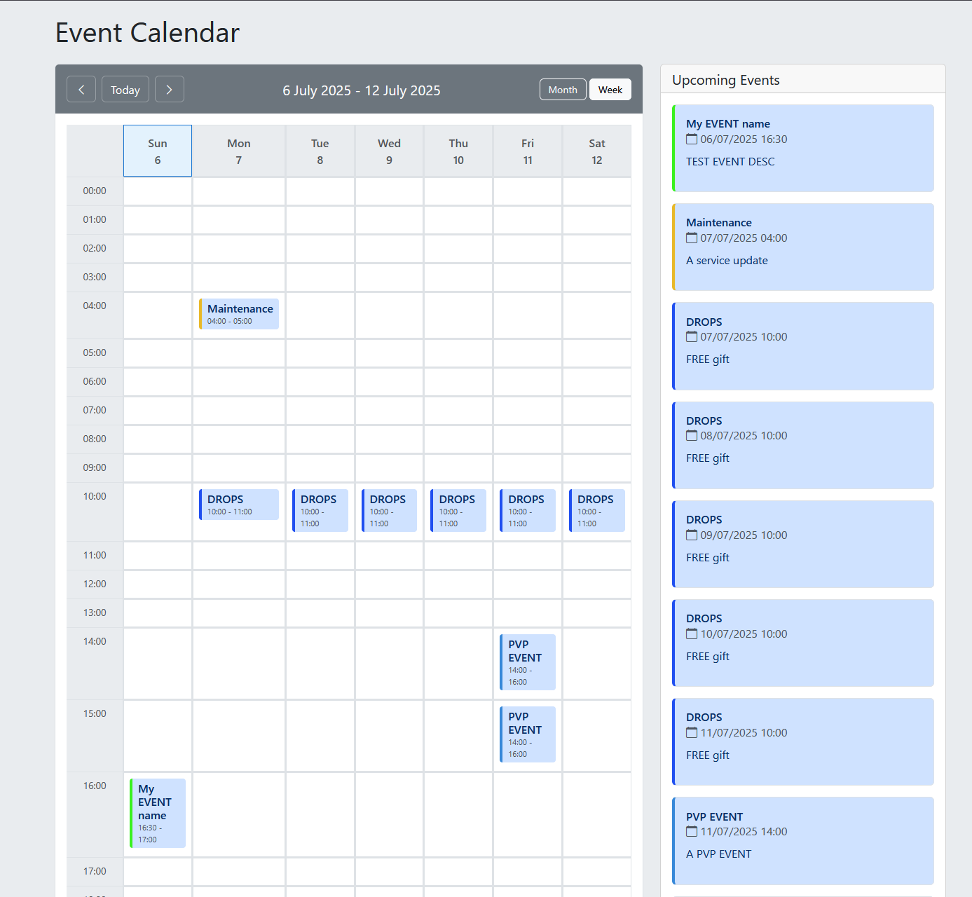The width and height of the screenshot is (972, 897).
Task: Open My EVENT name on Sunday
Action: point(158,813)
